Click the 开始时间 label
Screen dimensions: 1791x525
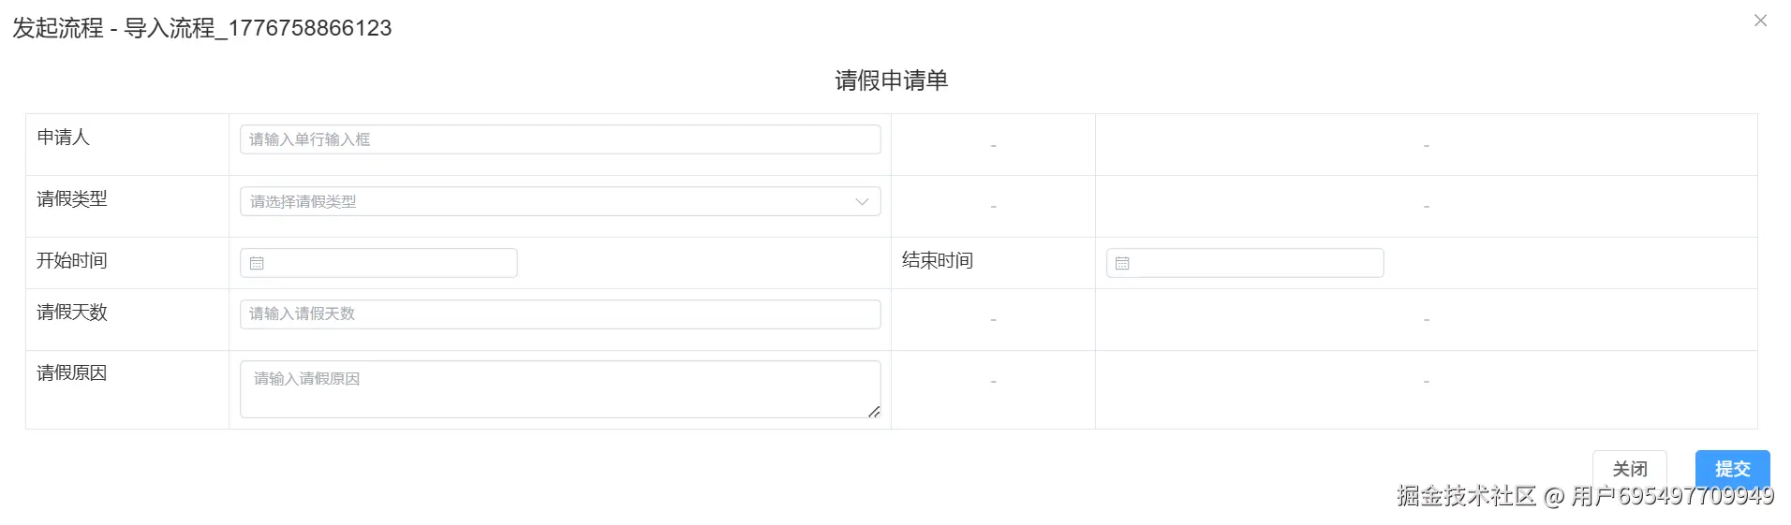(x=72, y=261)
